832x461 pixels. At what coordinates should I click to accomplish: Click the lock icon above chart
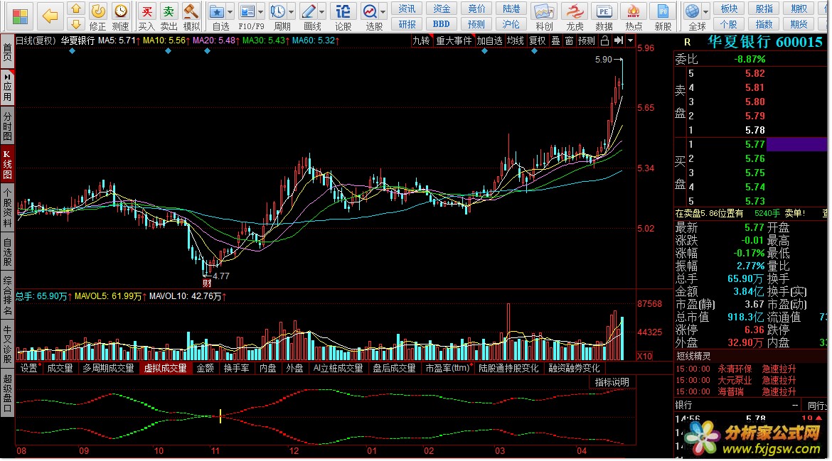605,40
